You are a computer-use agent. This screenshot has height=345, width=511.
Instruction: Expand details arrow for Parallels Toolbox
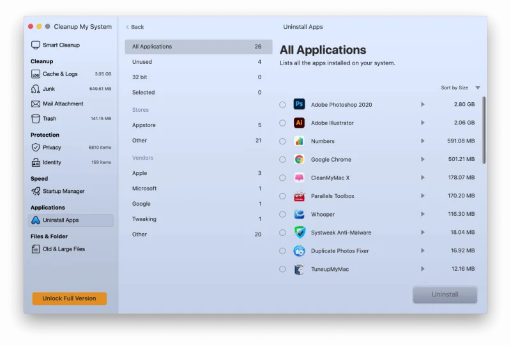pyautogui.click(x=422, y=196)
